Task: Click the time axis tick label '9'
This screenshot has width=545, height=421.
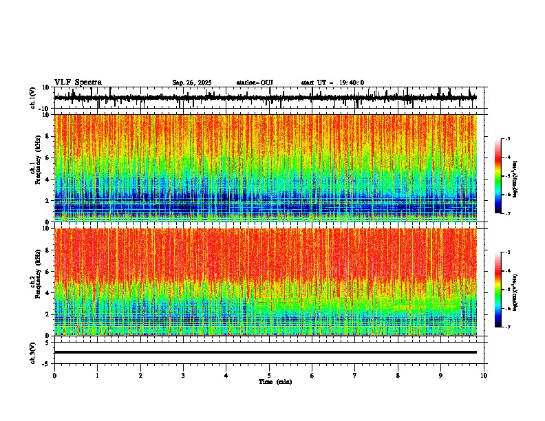Action: point(440,376)
